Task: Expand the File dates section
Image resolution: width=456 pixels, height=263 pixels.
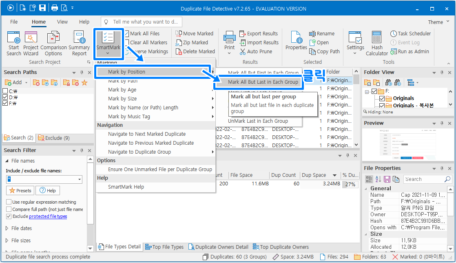Action: pos(7,228)
